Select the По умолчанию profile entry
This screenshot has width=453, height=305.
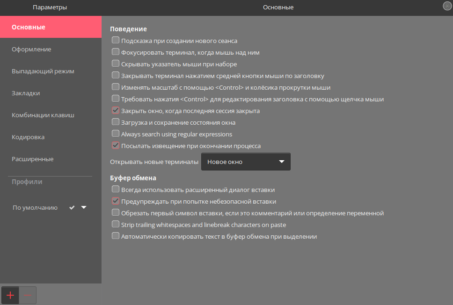click(x=35, y=207)
